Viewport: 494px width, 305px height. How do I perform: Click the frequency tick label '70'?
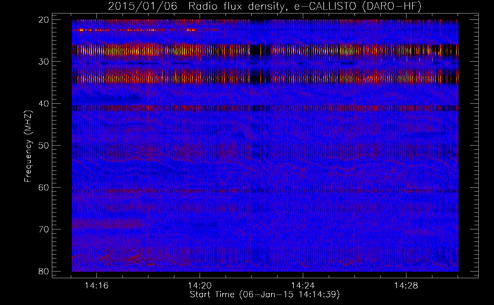tap(44, 229)
